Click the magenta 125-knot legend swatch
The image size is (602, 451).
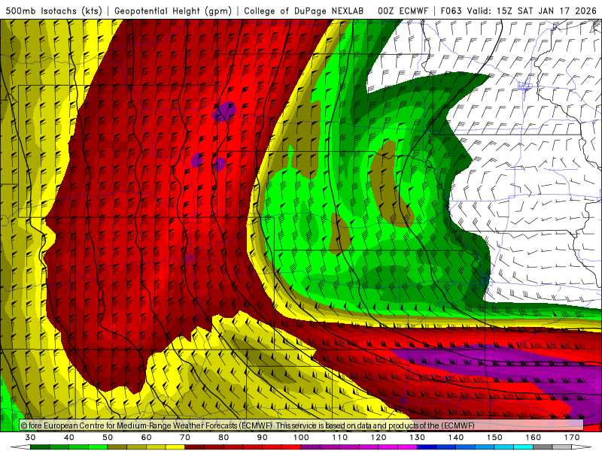(407, 447)
